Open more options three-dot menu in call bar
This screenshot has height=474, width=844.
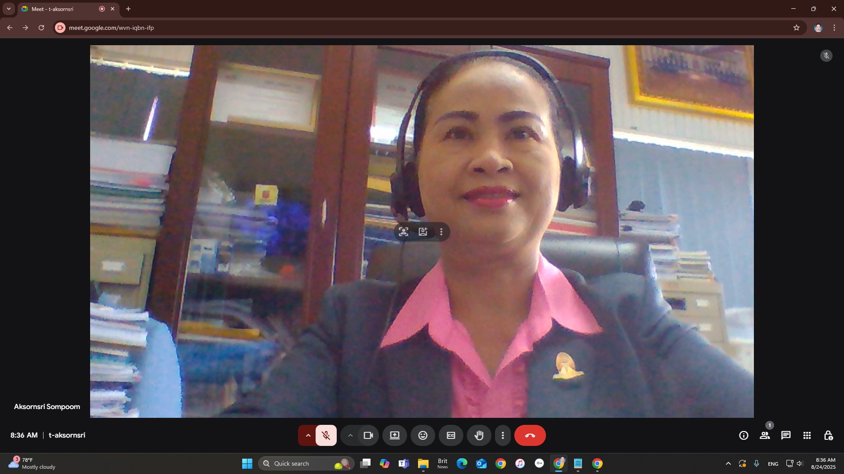tap(503, 435)
